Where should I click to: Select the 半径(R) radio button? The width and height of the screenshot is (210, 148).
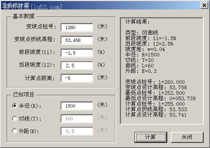(x=15, y=106)
